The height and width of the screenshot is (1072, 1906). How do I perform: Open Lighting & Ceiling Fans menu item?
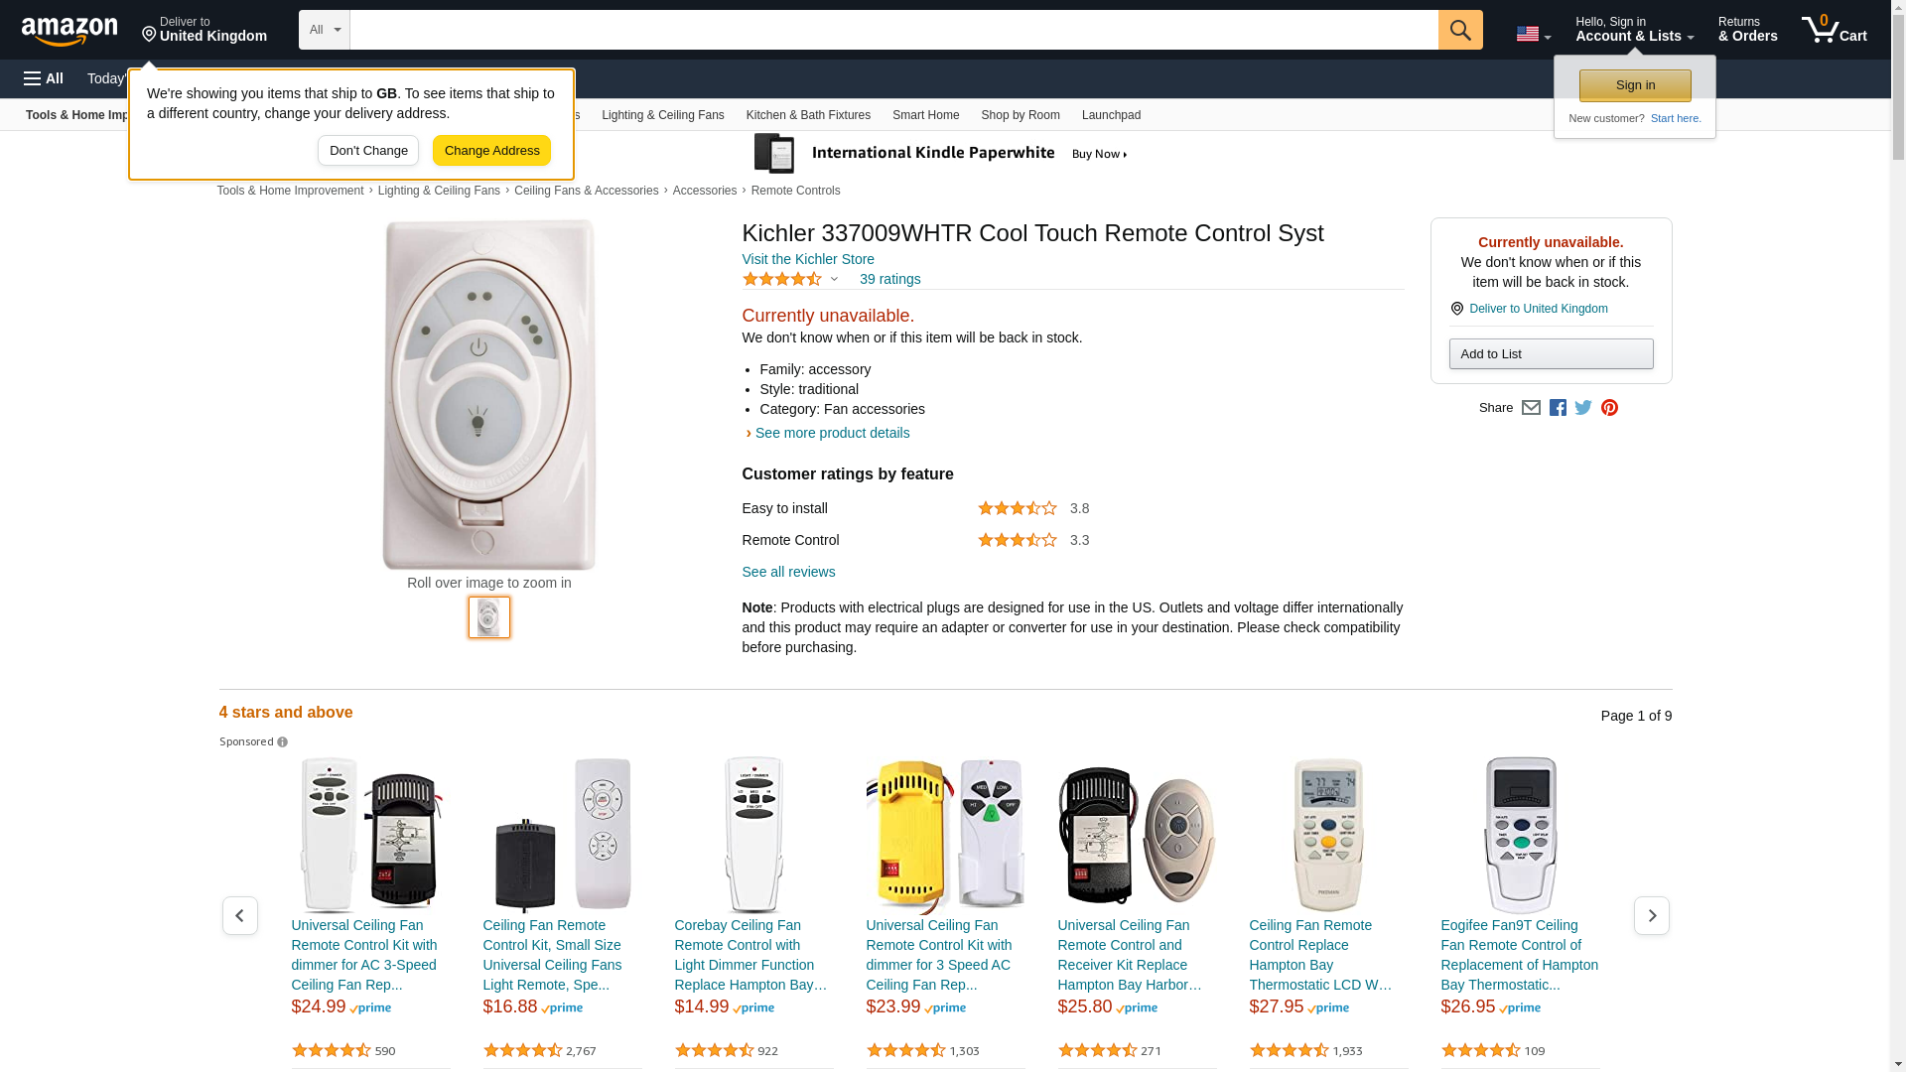[662, 115]
